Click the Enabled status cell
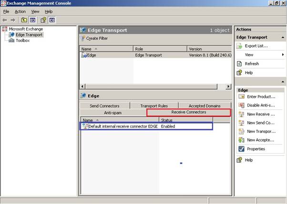This screenshot has width=287, height=204. point(168,126)
